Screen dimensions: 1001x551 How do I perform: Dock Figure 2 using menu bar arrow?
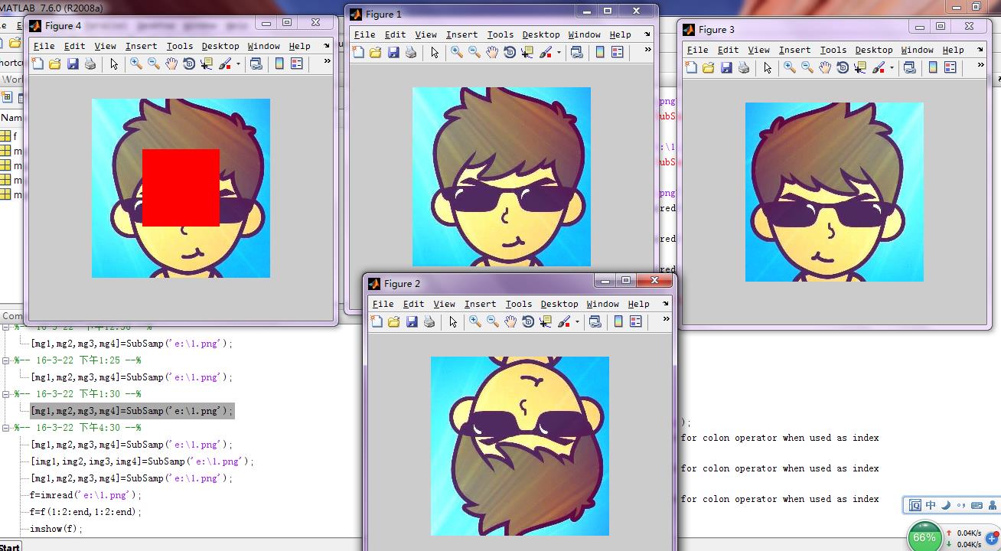pyautogui.click(x=666, y=303)
